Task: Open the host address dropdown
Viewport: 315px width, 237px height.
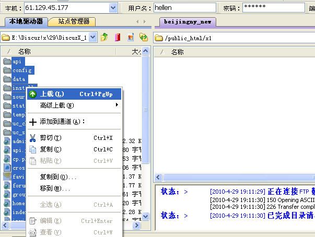Action: [x=113, y=8]
